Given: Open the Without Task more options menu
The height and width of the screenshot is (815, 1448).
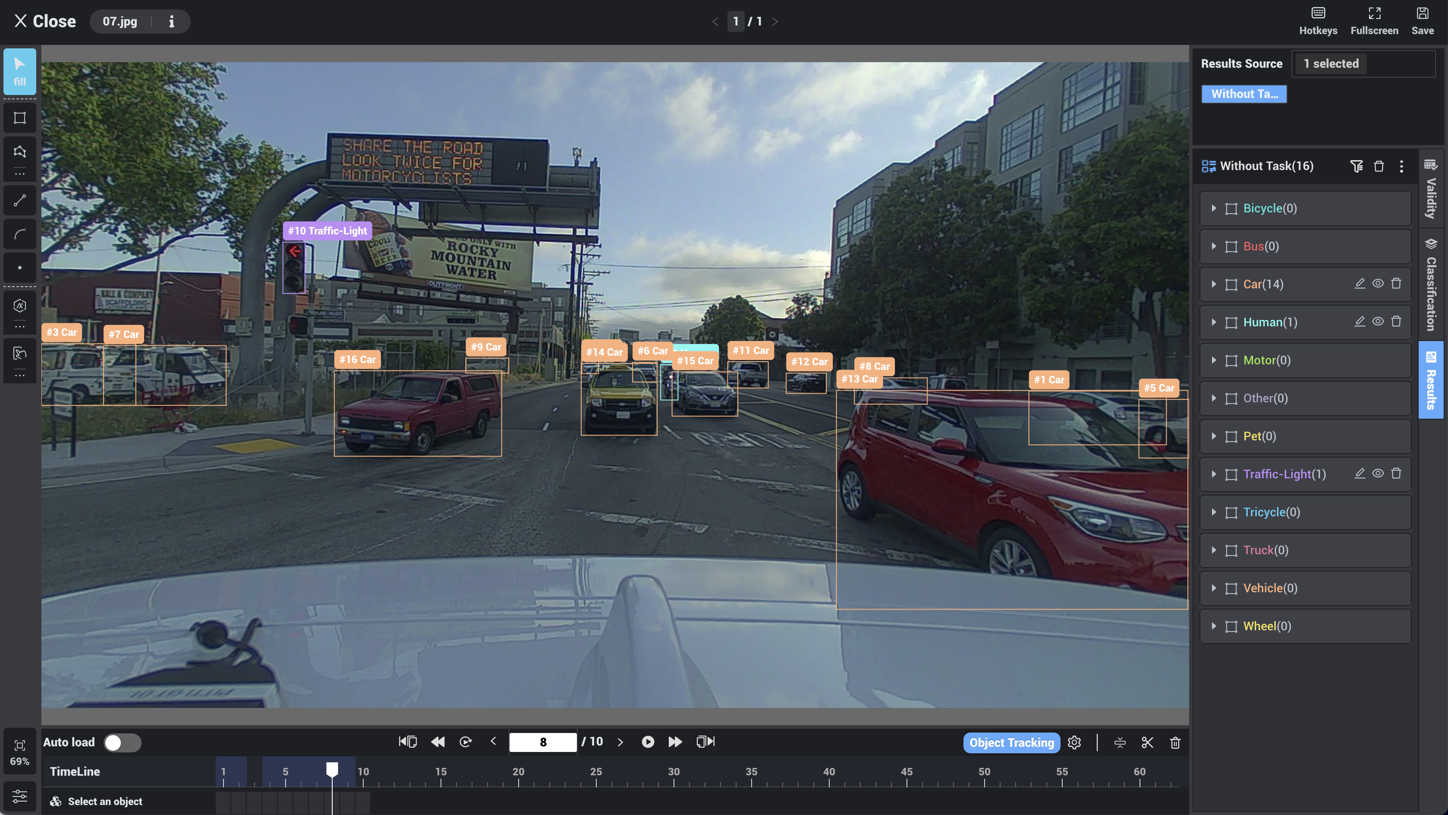Looking at the screenshot, I should (x=1401, y=166).
